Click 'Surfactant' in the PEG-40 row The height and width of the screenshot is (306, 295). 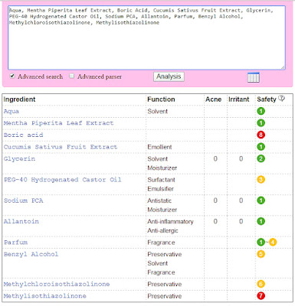[x=161, y=180]
